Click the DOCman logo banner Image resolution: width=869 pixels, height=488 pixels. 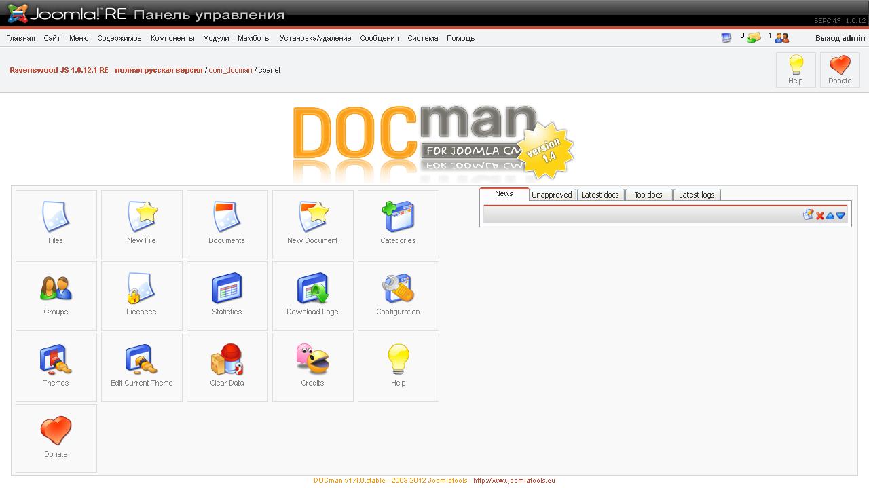tap(433, 143)
